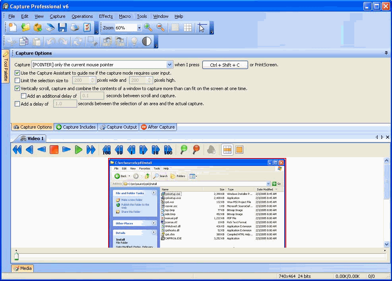Set the green start marker pin
Screen dimensions: 392x281
184,150
